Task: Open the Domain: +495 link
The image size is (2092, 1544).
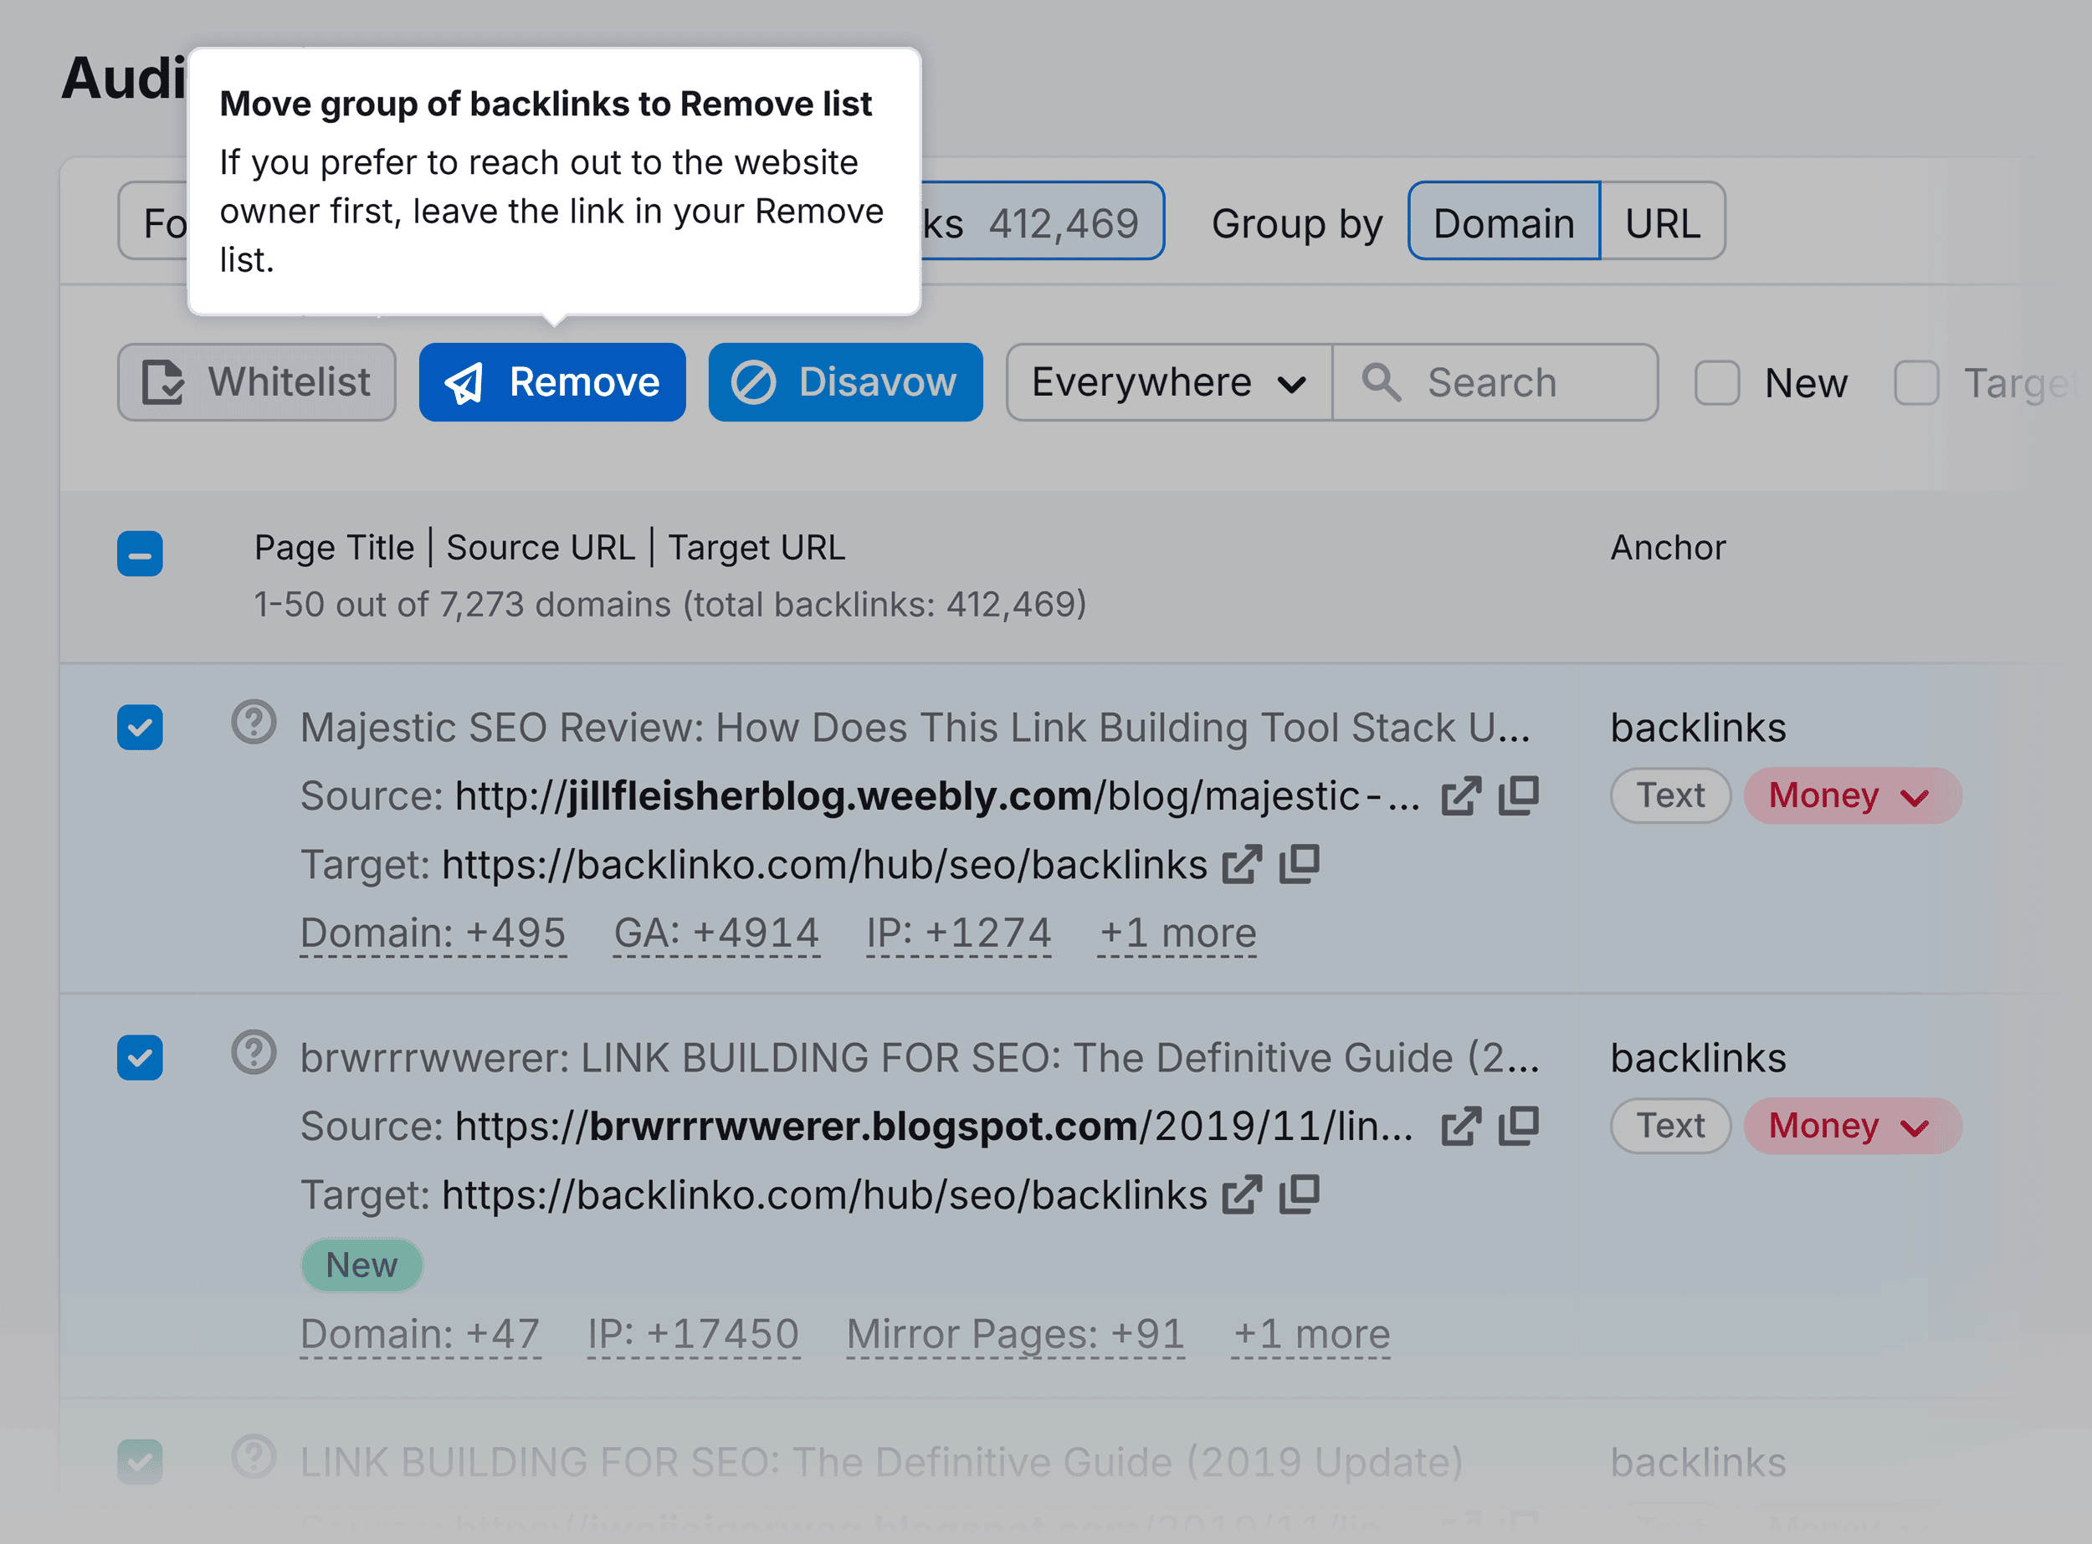Action: pyautogui.click(x=433, y=931)
